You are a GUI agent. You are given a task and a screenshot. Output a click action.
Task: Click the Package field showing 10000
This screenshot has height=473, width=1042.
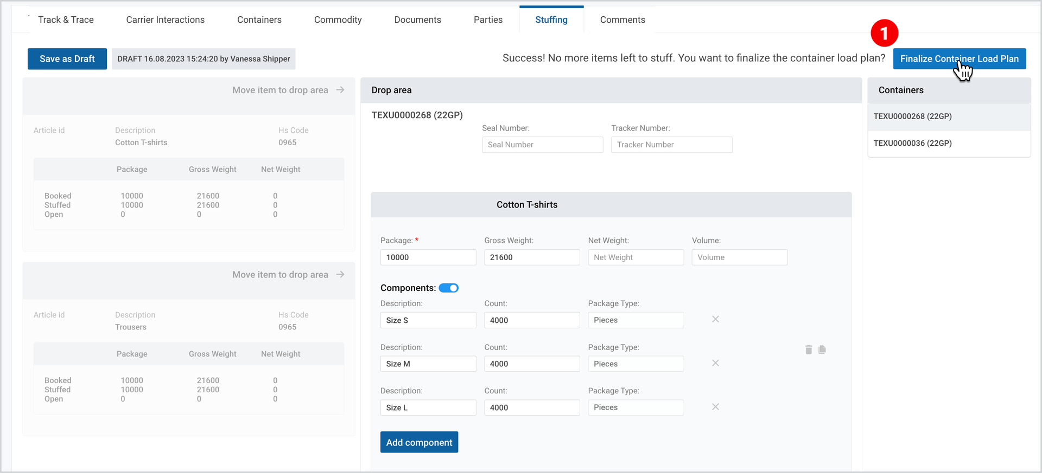click(x=428, y=257)
